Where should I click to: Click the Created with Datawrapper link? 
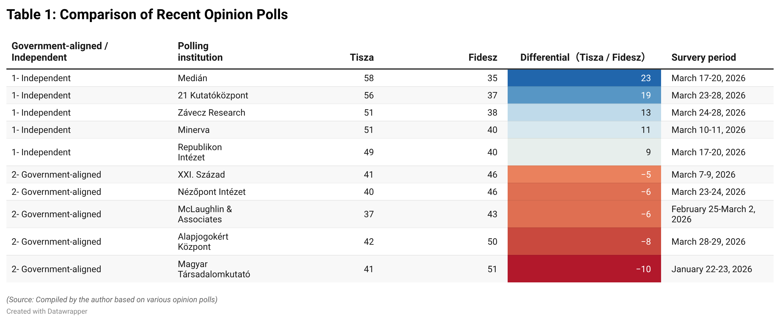(47, 311)
